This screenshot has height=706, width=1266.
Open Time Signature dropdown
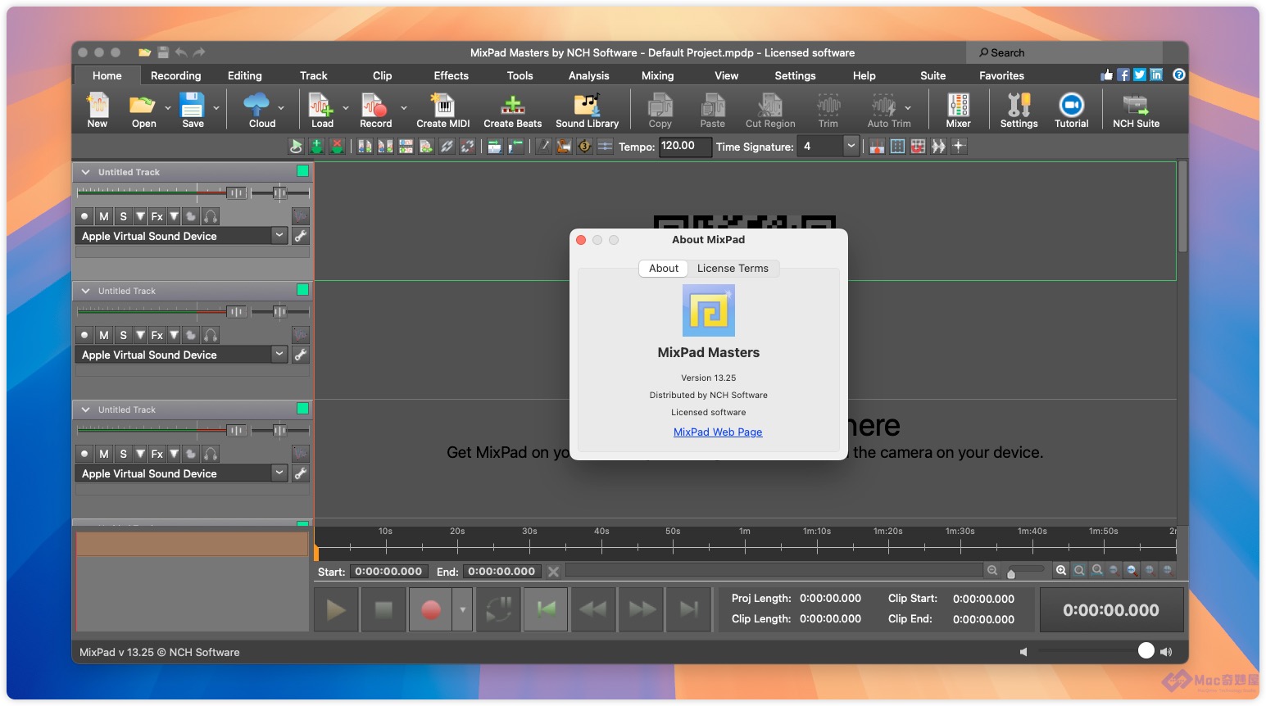(851, 146)
